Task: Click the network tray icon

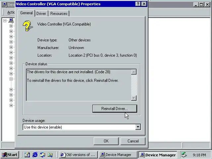Action: [x=184, y=155]
